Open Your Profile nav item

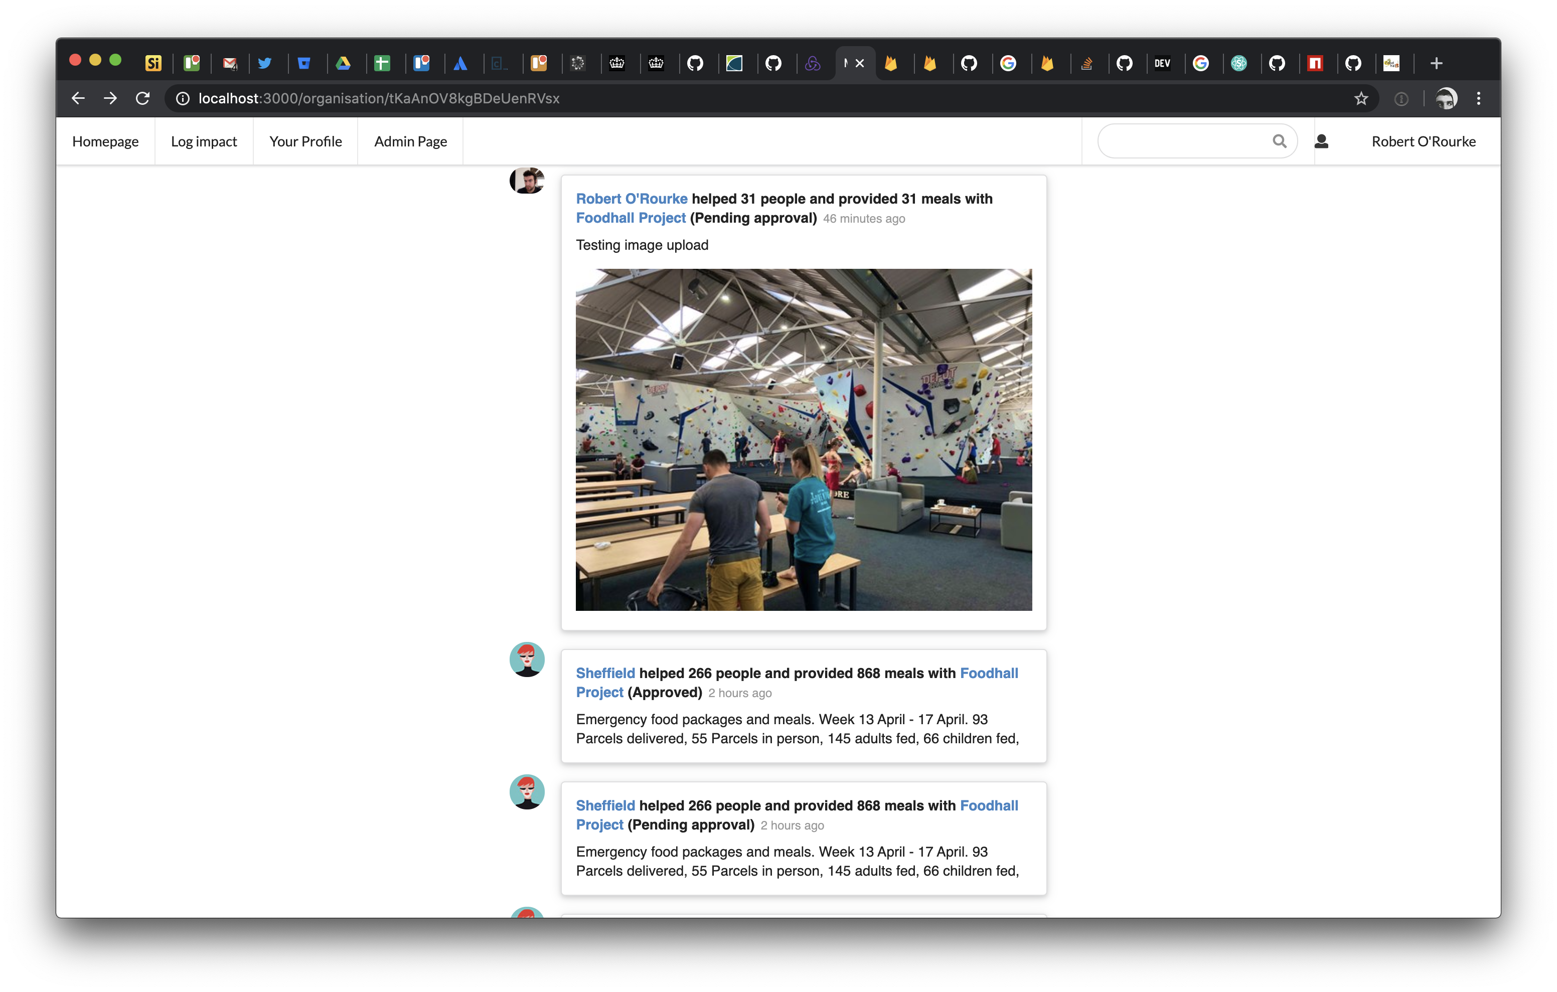coord(305,141)
